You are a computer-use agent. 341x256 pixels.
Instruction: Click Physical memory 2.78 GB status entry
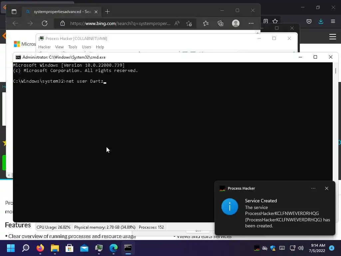(105, 227)
